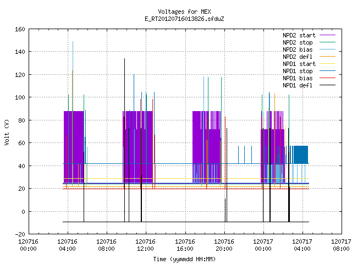Click the '120716 04:00' x-axis tick label
The height and width of the screenshot is (264, 352).
(67, 245)
